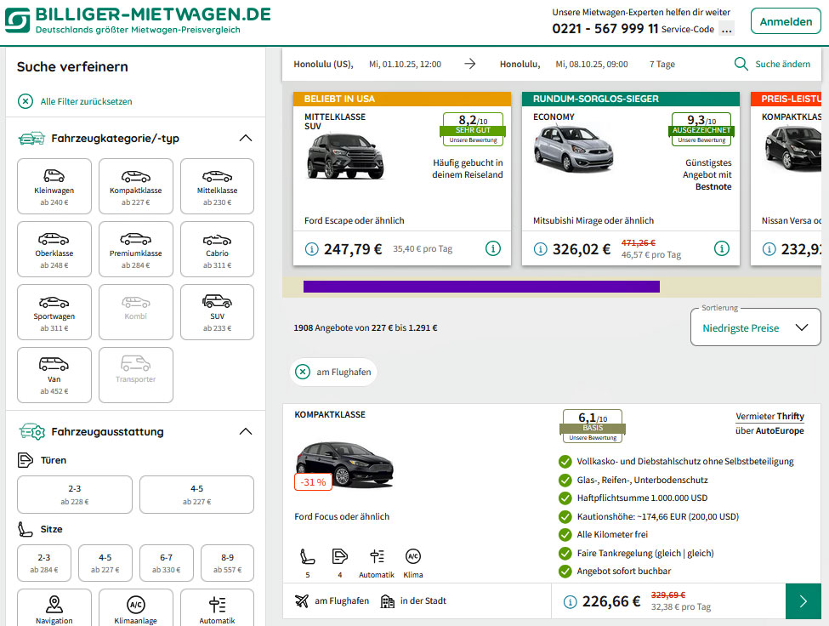This screenshot has width=829, height=626.
Task: Select Oberklasse vehicle category
Action: tap(54, 249)
